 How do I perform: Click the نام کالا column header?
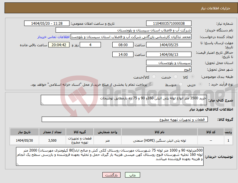159,132
